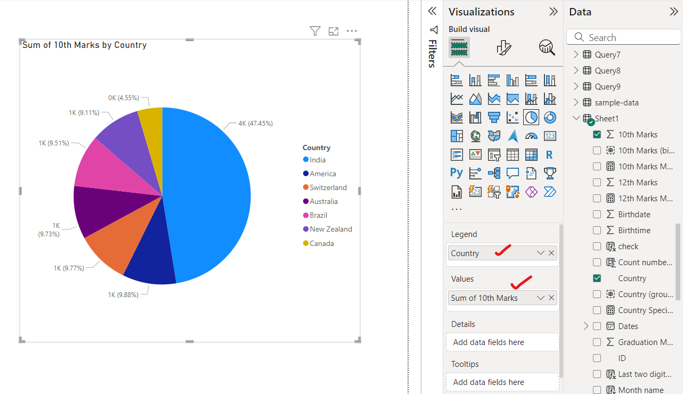The width and height of the screenshot is (683, 394).
Task: Select the donut chart visualization
Action: pyautogui.click(x=549, y=117)
